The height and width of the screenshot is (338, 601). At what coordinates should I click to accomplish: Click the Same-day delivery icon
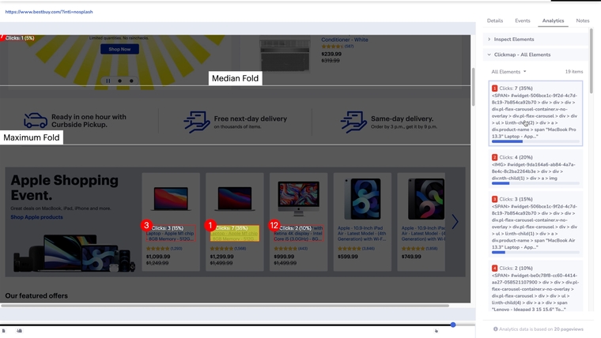pyautogui.click(x=353, y=122)
